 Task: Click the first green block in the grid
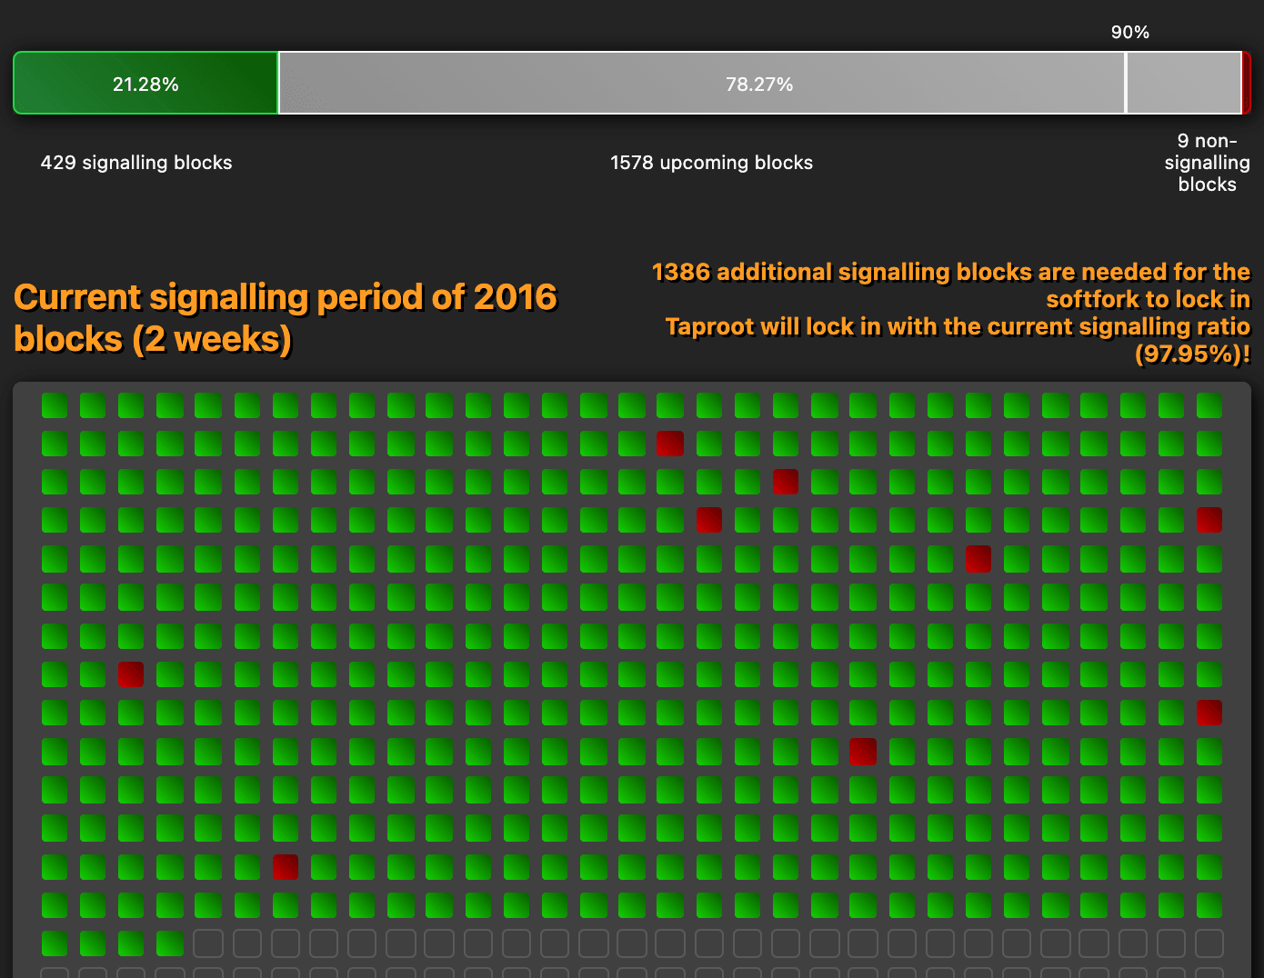point(55,405)
